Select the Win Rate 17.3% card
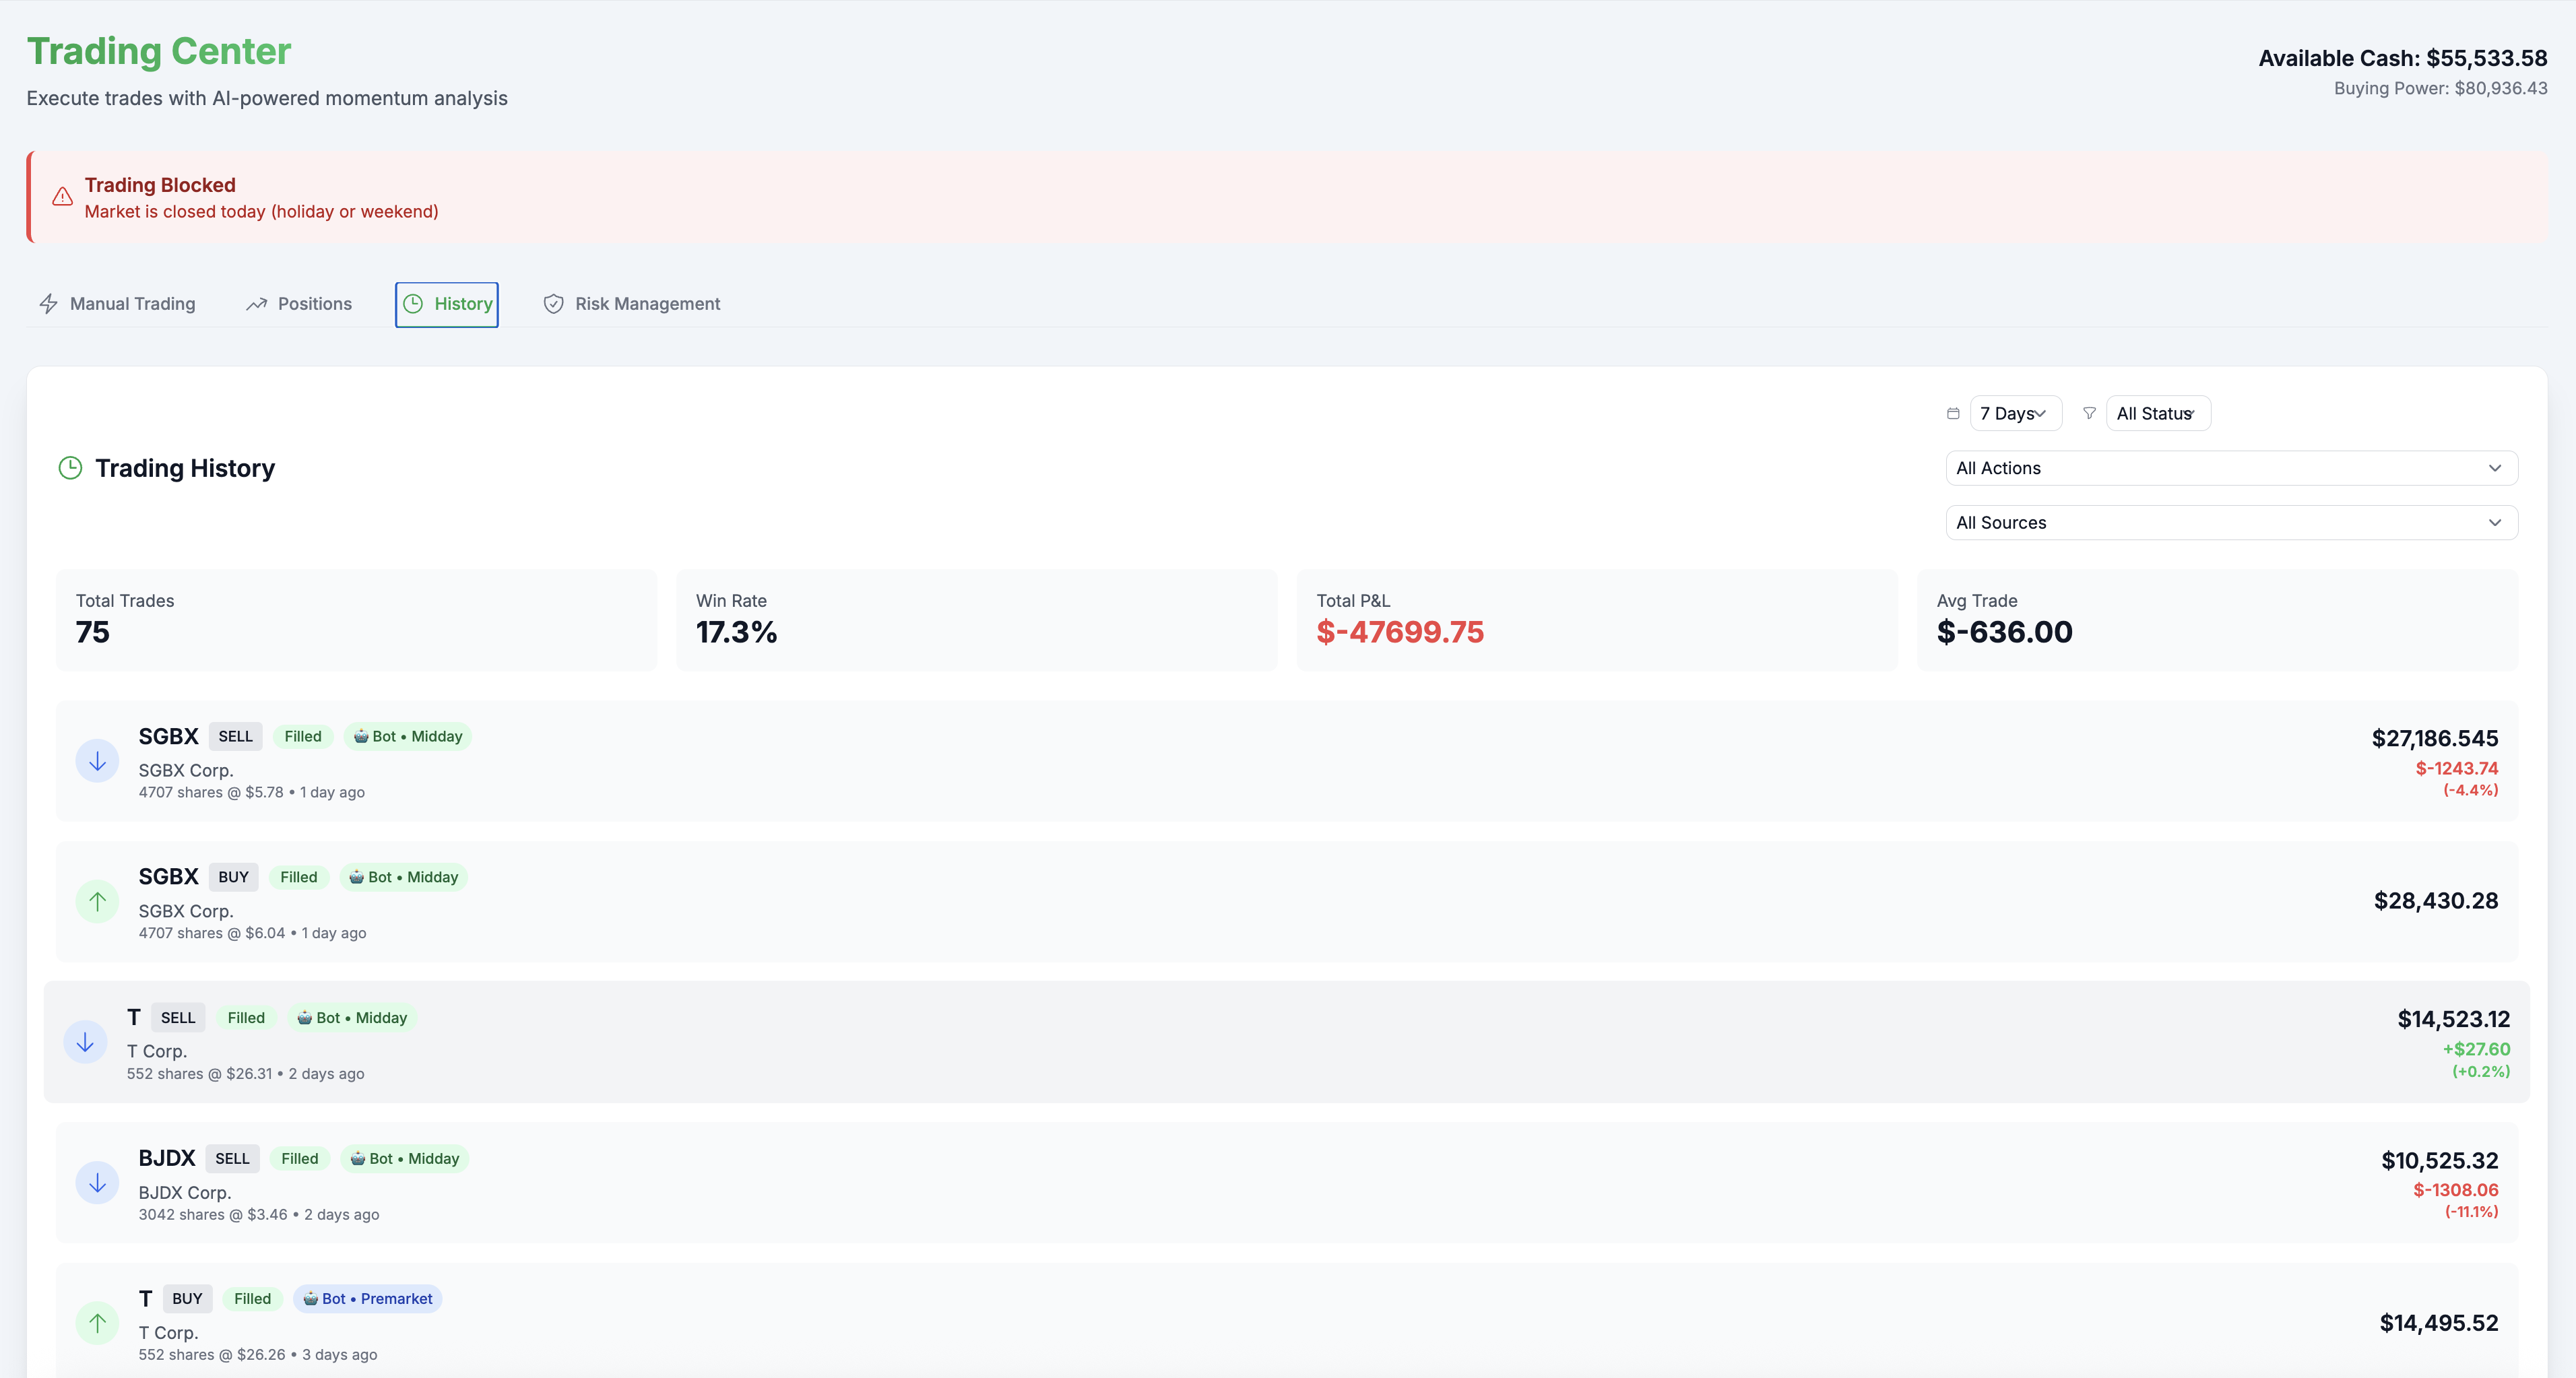The height and width of the screenshot is (1378, 2576). pos(977,620)
